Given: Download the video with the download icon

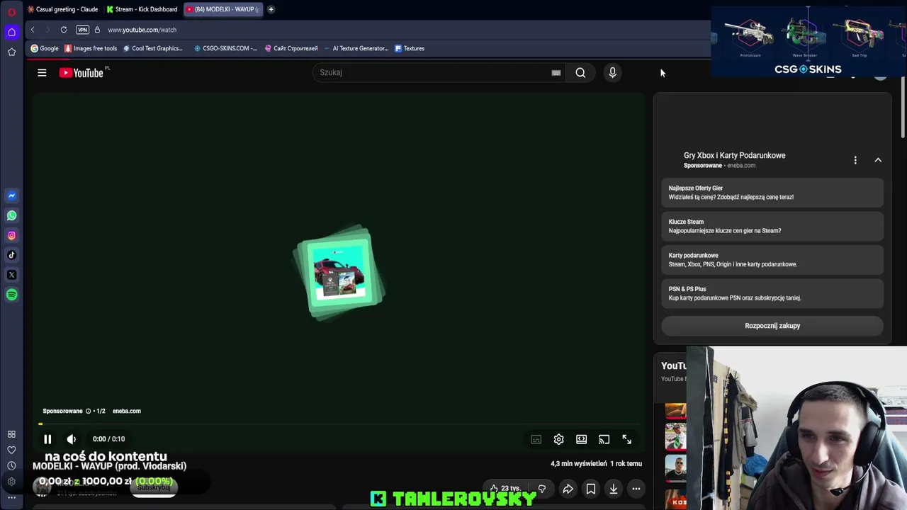Looking at the screenshot, I should [x=614, y=489].
